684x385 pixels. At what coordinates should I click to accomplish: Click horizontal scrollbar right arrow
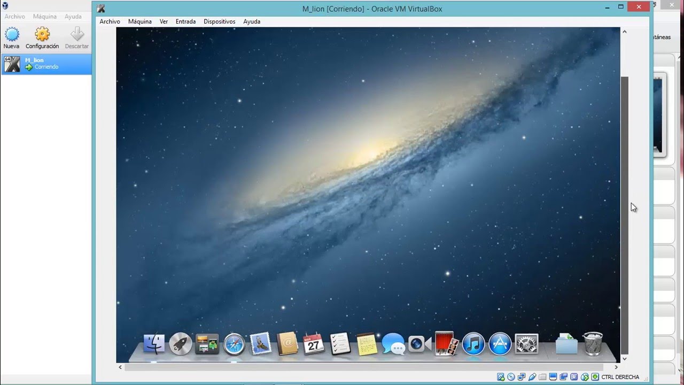[x=616, y=367]
